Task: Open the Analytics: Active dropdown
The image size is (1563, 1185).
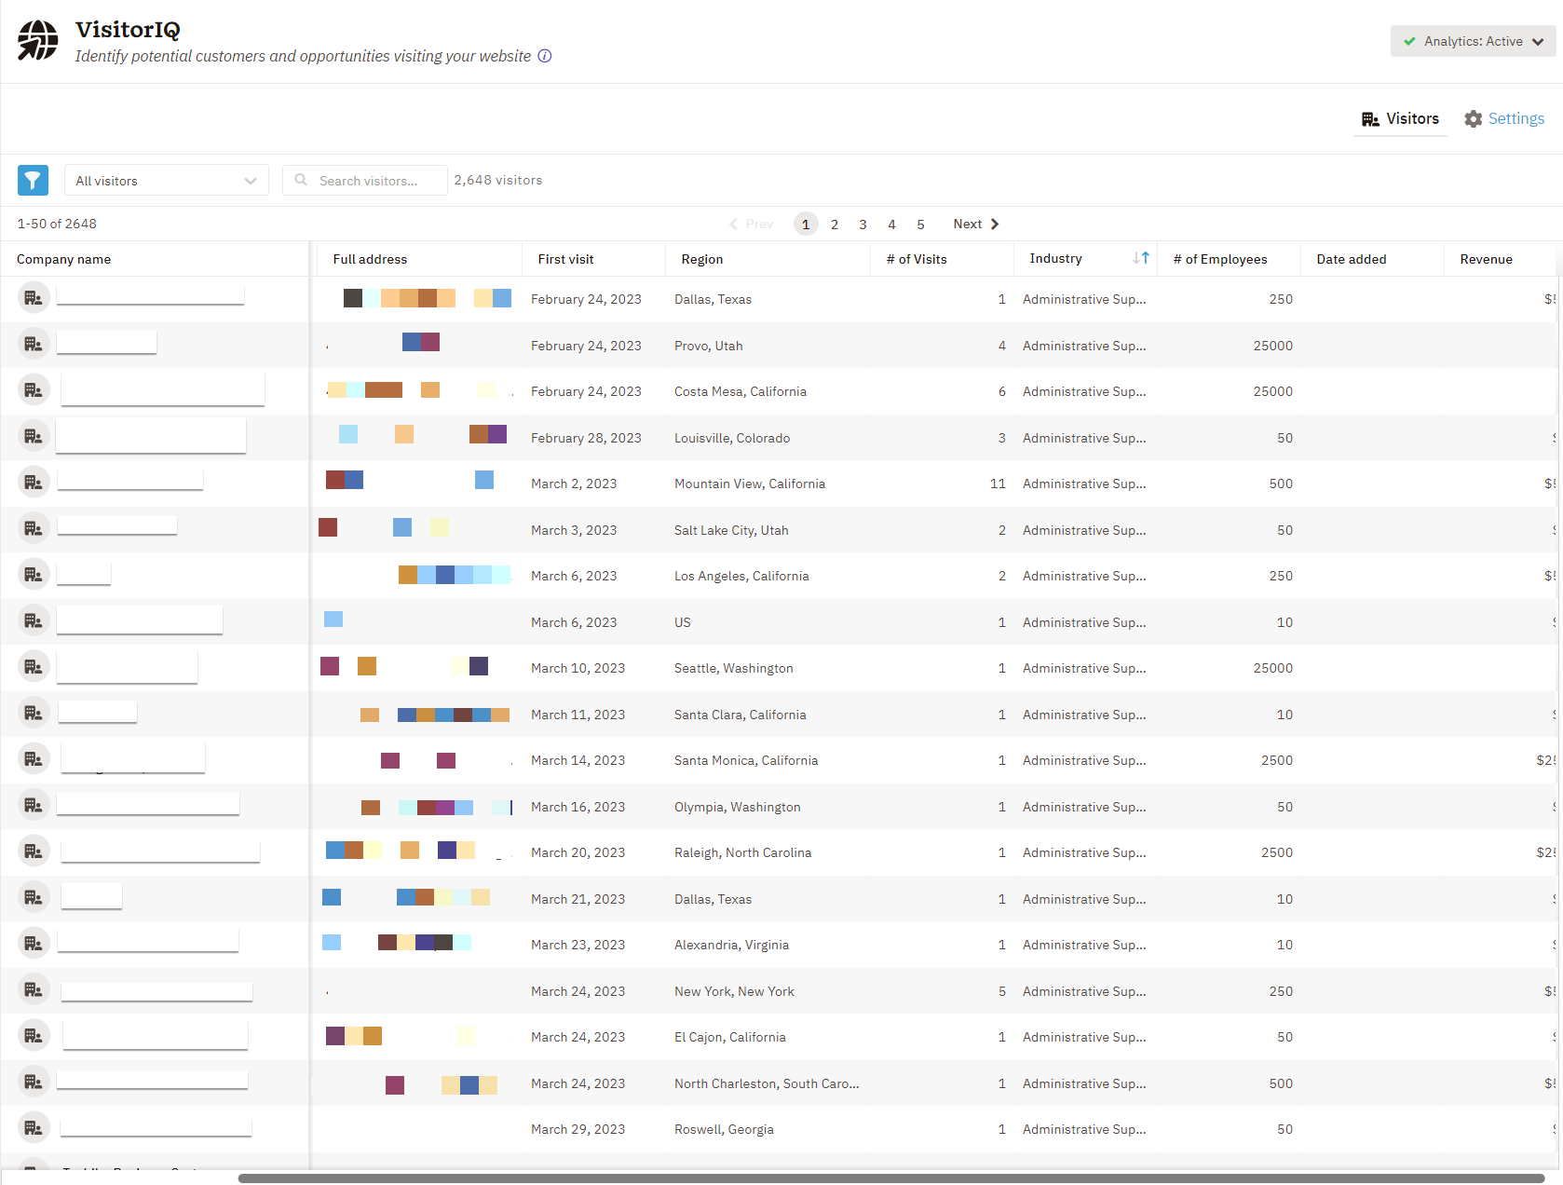Action: (x=1473, y=41)
